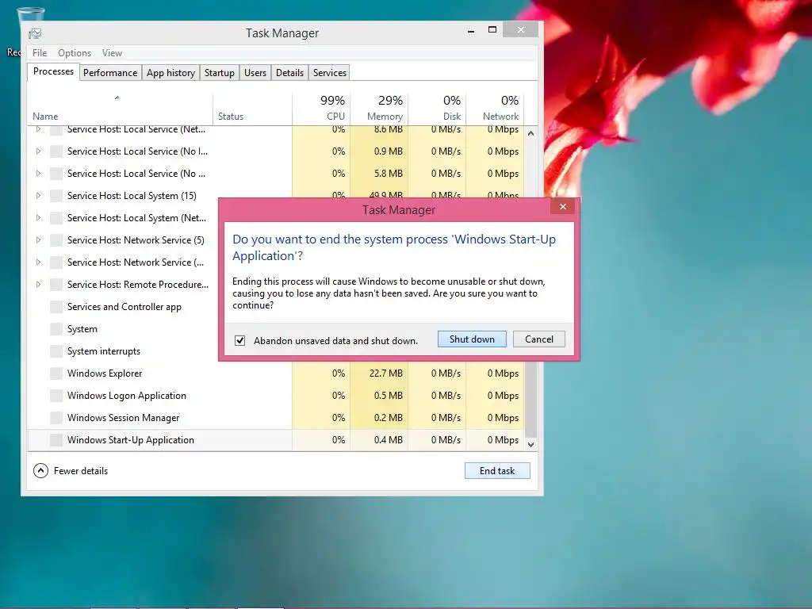812x609 pixels.
Task: Click the scrollbar up arrow
Action: pyautogui.click(x=530, y=133)
